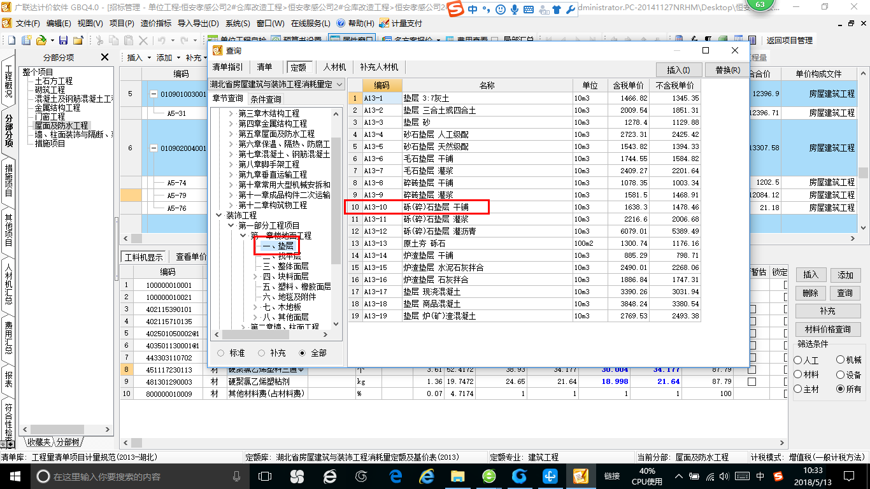
Task: Tick the checkbox in the 硬聚氯乙烯塑料粘剂 row
Action: [x=752, y=382]
